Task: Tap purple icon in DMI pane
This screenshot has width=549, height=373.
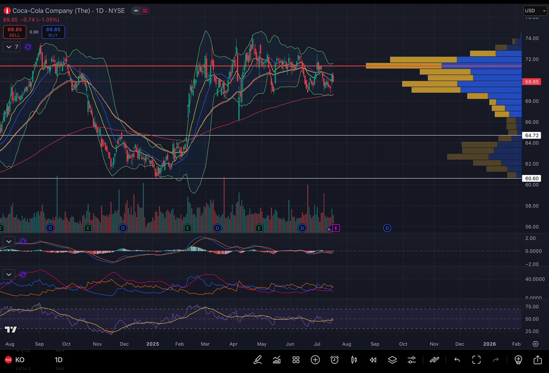Action: [23, 274]
